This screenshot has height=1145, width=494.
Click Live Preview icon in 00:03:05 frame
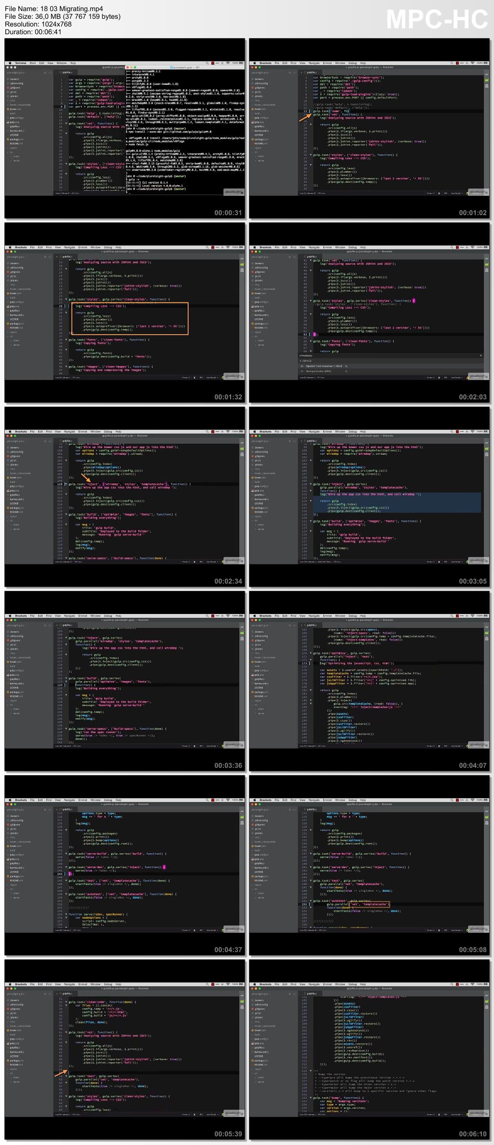point(487,443)
